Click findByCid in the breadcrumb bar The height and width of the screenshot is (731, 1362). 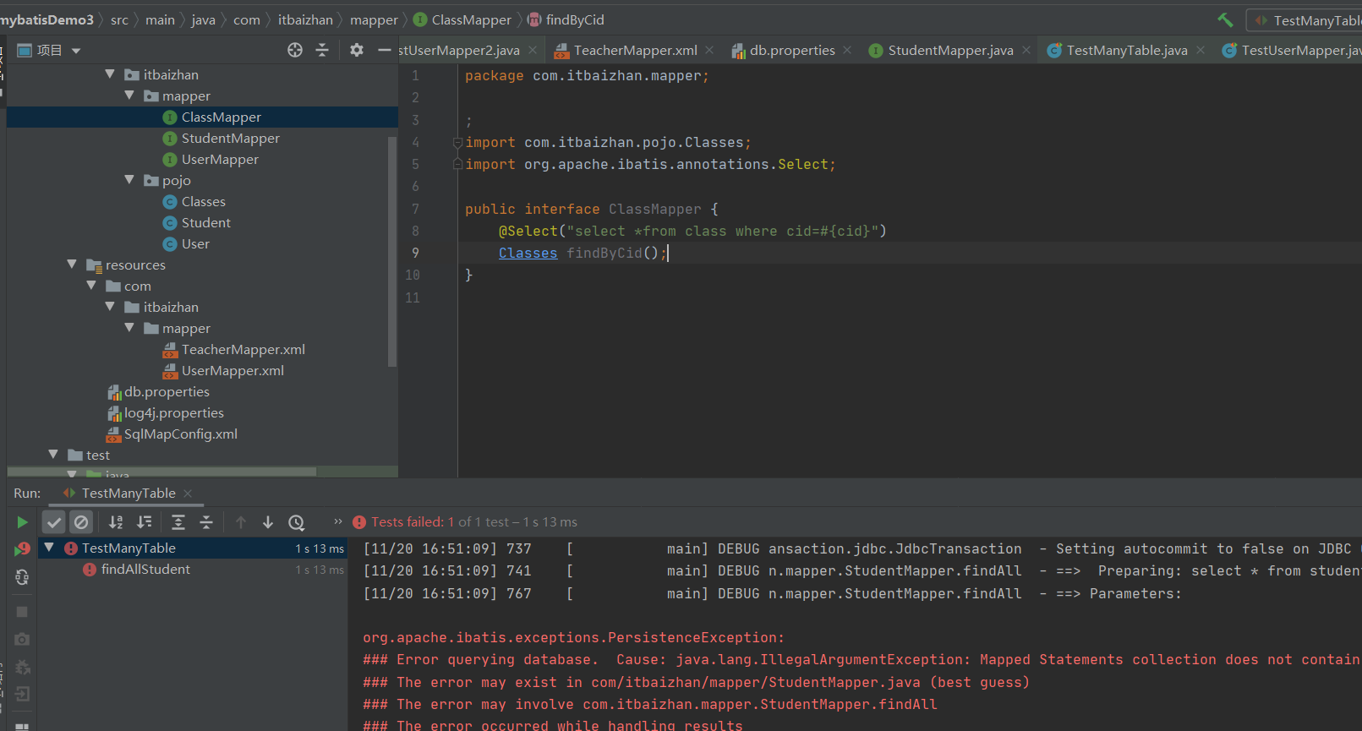click(x=575, y=19)
